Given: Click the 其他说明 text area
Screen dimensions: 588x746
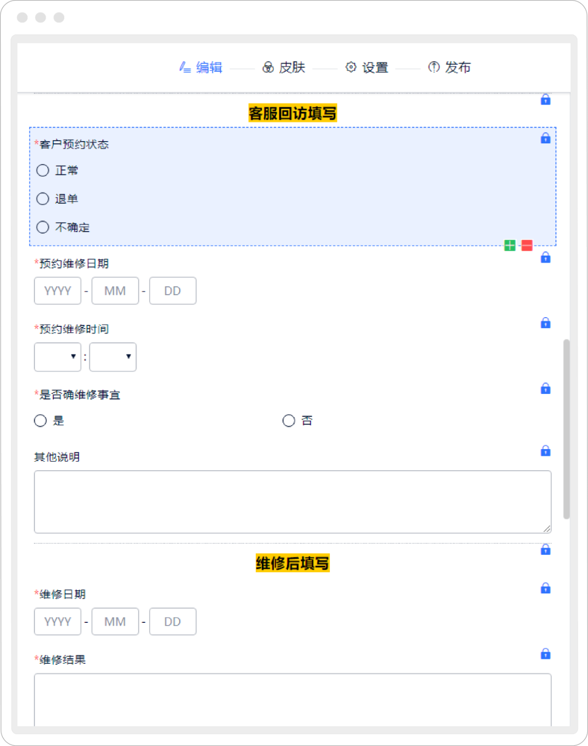Looking at the screenshot, I should pyautogui.click(x=292, y=502).
